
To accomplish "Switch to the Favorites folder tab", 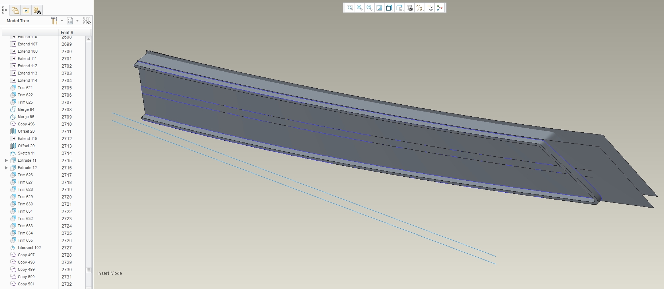I will [x=26, y=10].
